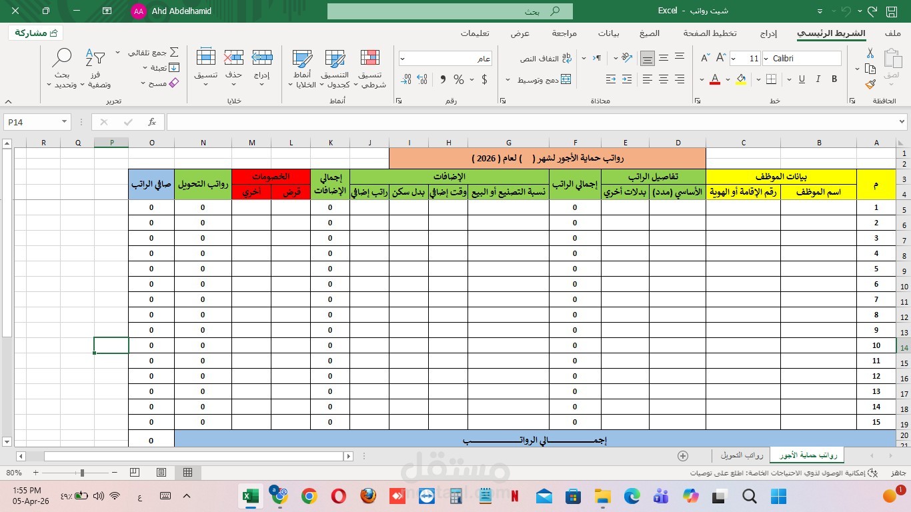Viewport: 911px width, 512px height.
Task: Collapse the ribbon with the caret
Action: pos(8,101)
